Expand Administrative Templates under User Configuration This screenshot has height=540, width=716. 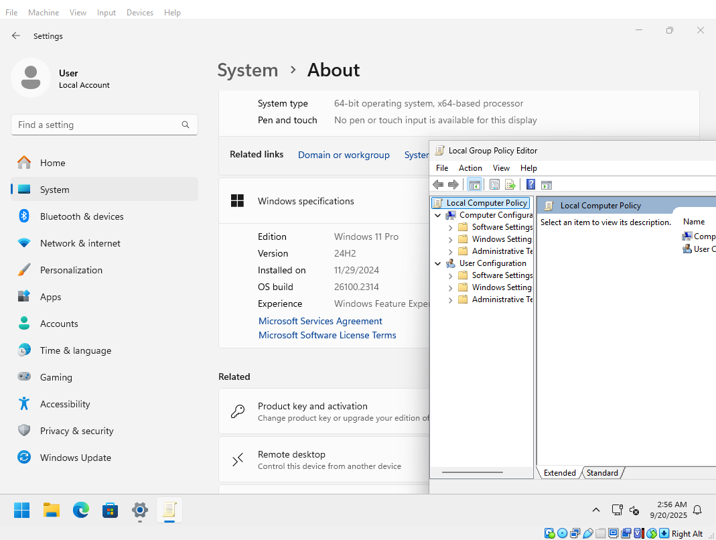coord(450,300)
